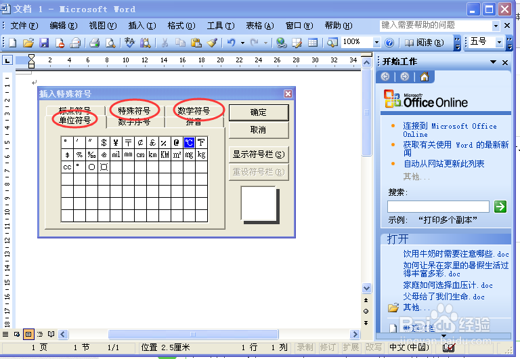The height and width of the screenshot is (359, 520).
Task: Open Word Help question mark icon
Action: 389,43
